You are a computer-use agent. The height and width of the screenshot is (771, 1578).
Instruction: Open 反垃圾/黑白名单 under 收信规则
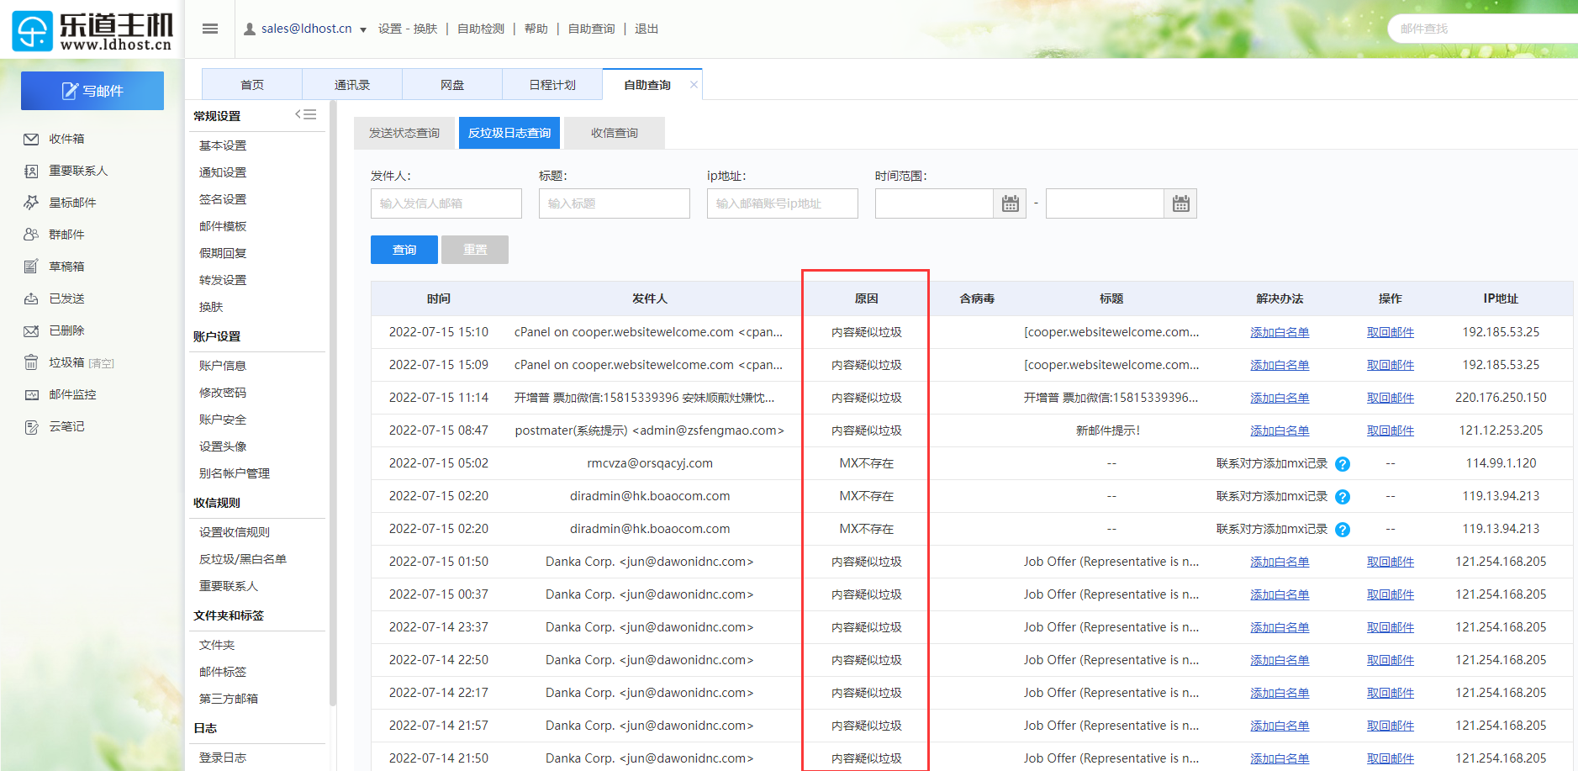point(243,559)
